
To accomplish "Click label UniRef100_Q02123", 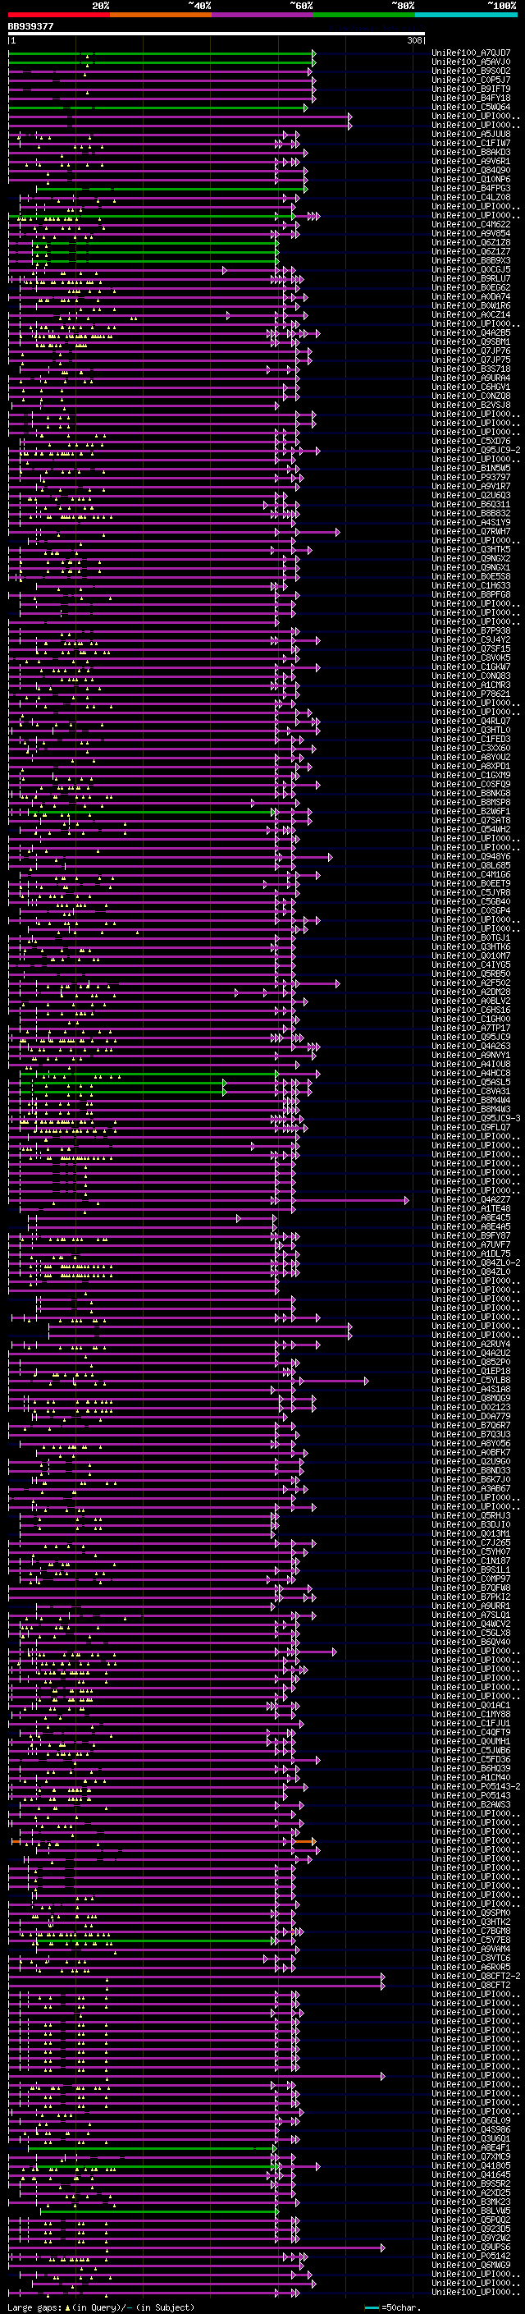I will (471, 1407).
